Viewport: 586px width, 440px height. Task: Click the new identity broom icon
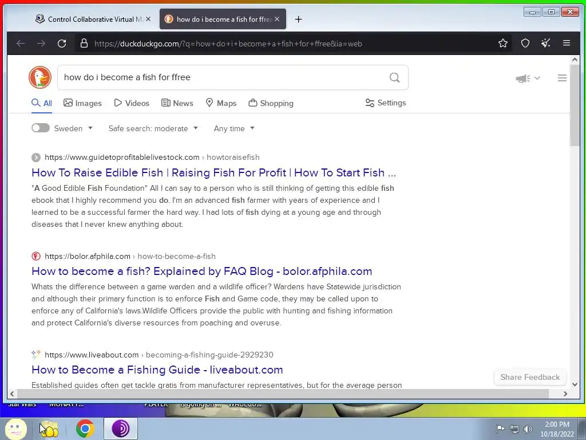click(546, 44)
